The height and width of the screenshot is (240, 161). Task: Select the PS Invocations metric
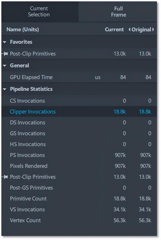[27, 155]
